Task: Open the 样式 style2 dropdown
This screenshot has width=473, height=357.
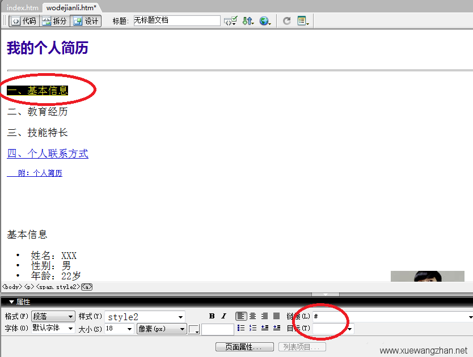Action: point(145,317)
